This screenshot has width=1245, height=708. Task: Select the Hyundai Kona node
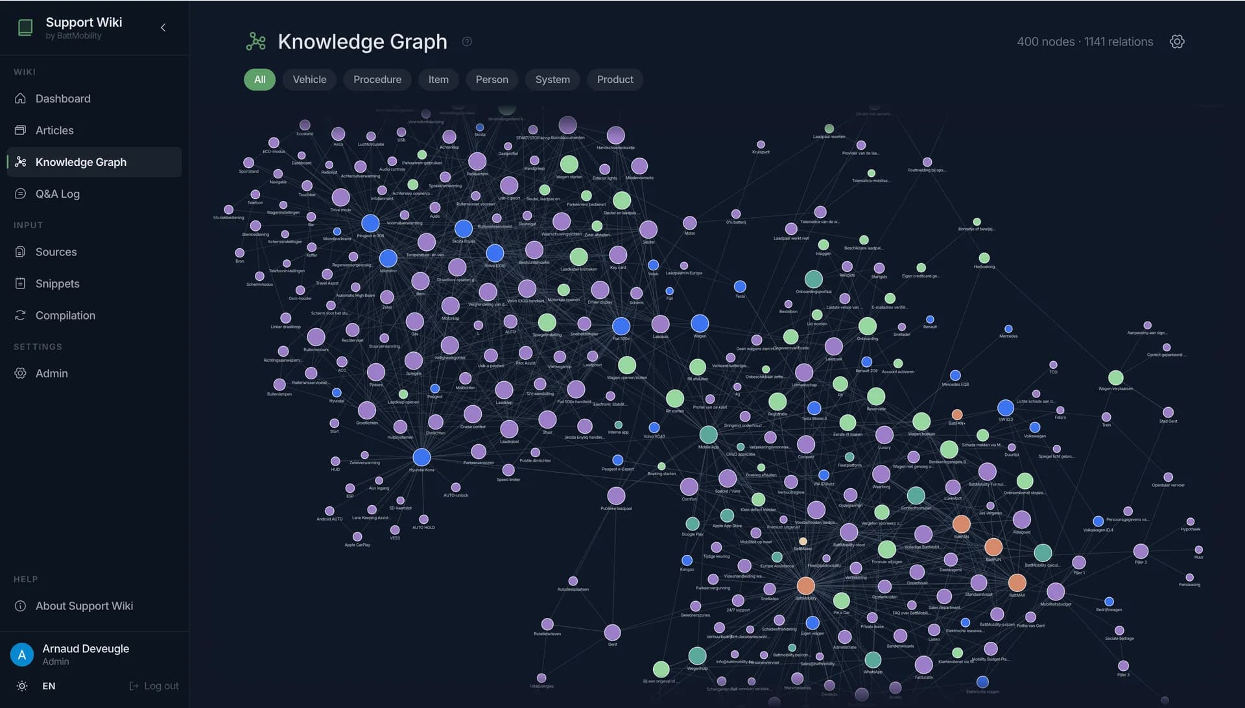[421, 457]
